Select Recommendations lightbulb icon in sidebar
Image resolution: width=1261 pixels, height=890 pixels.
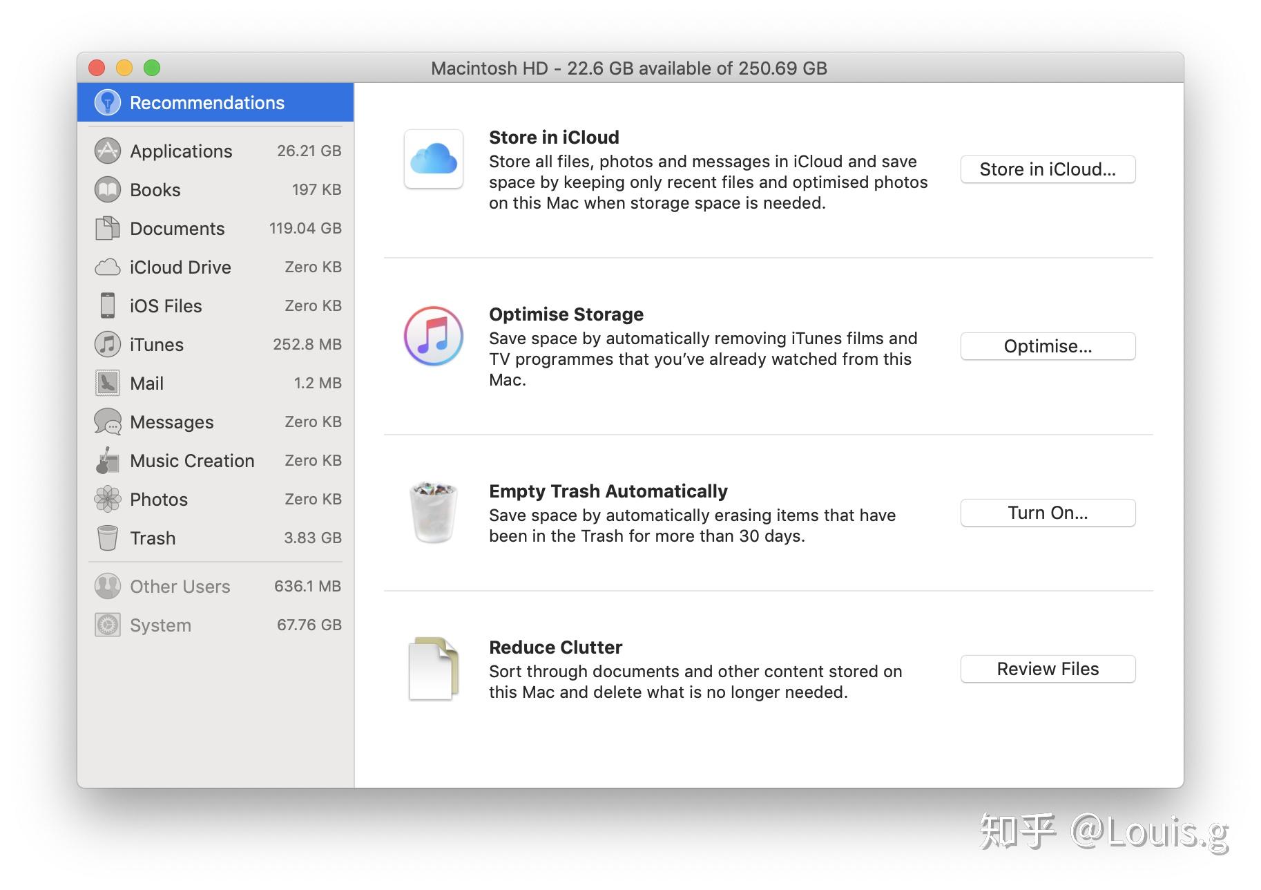[x=107, y=102]
